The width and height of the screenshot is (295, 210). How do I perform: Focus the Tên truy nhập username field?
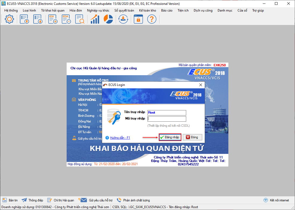pos(167,113)
